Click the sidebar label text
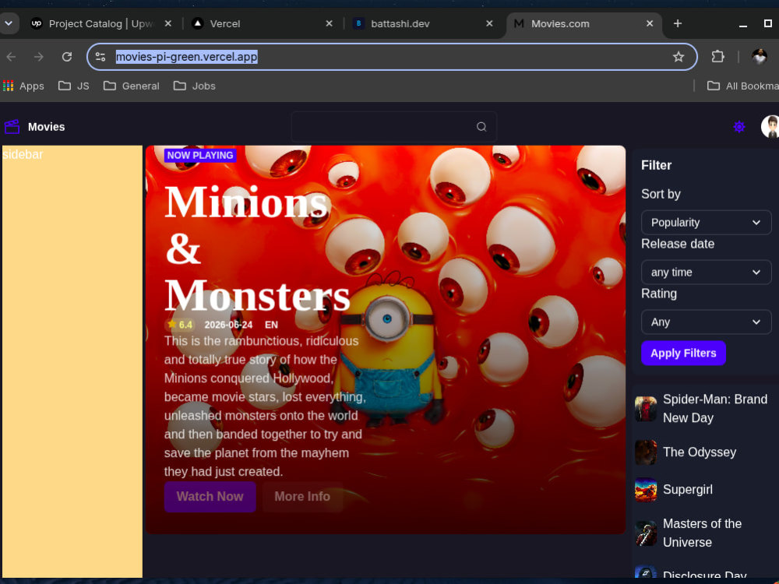 (23, 154)
